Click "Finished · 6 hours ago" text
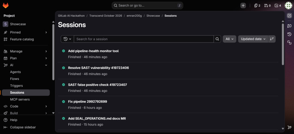The image size is (294, 134). [85, 108]
